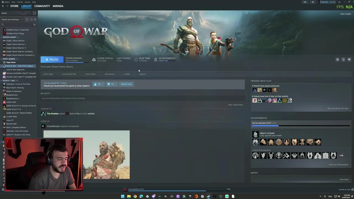The image size is (354, 199).
Task: Open advanced library filter icon
Action: pyautogui.click(x=35, y=25)
